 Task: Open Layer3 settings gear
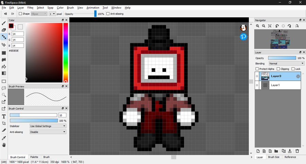(298, 76)
